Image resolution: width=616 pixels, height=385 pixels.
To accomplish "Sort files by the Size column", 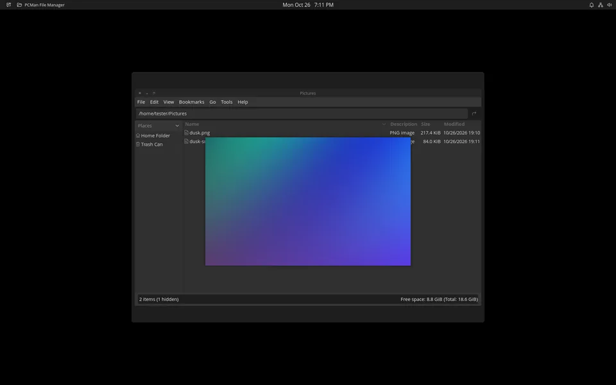I will [425, 124].
